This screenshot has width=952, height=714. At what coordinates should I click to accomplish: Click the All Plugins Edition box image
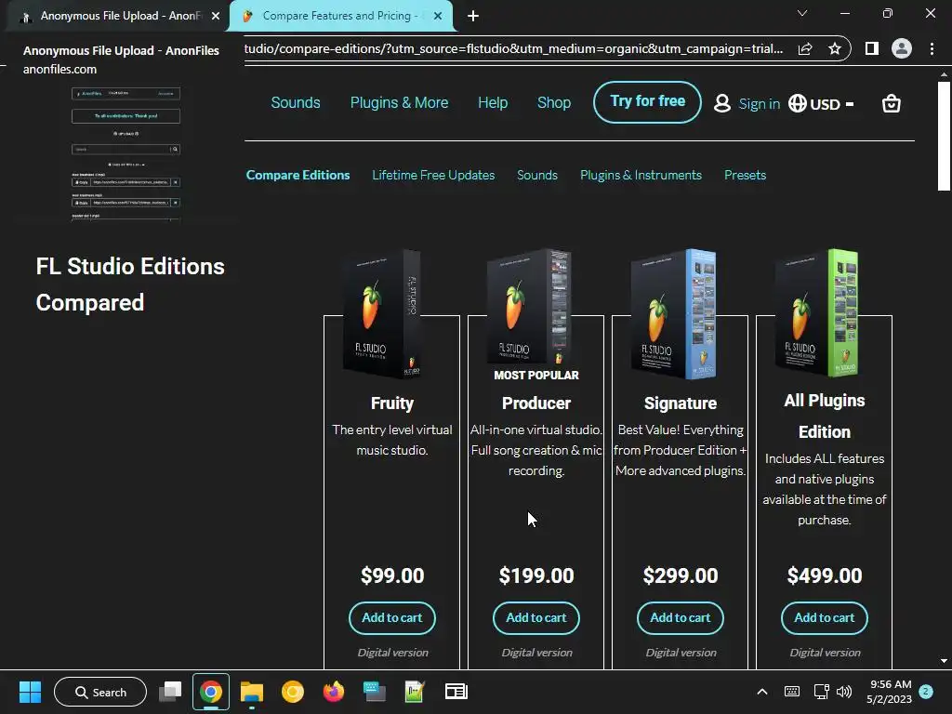(x=817, y=312)
